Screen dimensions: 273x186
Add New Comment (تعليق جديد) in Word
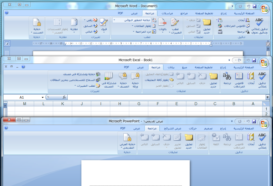pyautogui.click(x=207, y=26)
